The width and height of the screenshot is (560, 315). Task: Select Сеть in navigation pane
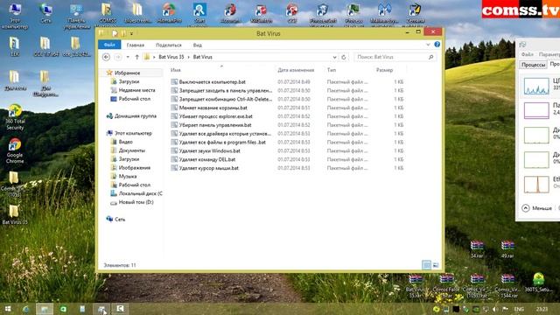click(x=120, y=220)
